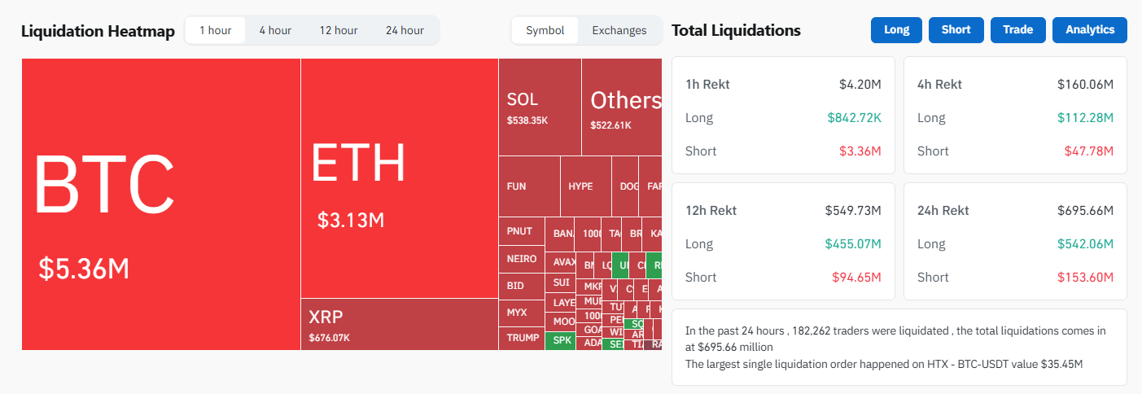This screenshot has height=394, width=1142.
Task: Select the 24 hour timeframe tab
Action: click(x=405, y=30)
